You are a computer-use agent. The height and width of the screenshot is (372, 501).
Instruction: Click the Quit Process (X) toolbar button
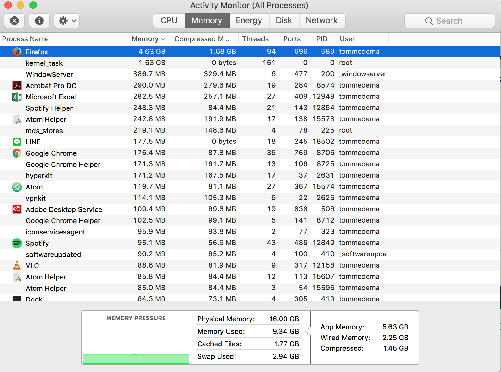[x=14, y=21]
